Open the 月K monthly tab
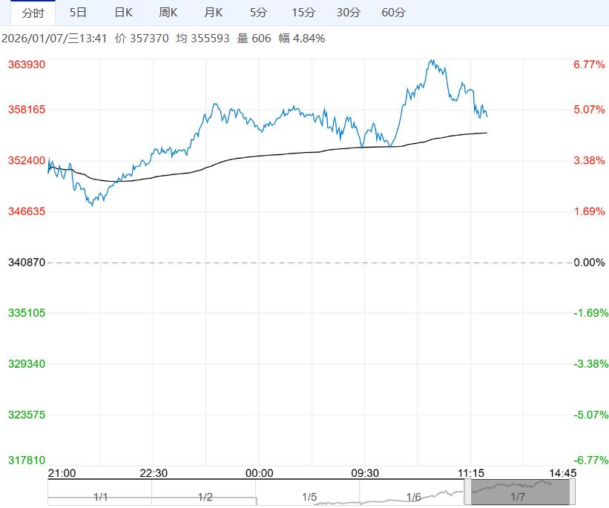 click(x=214, y=13)
